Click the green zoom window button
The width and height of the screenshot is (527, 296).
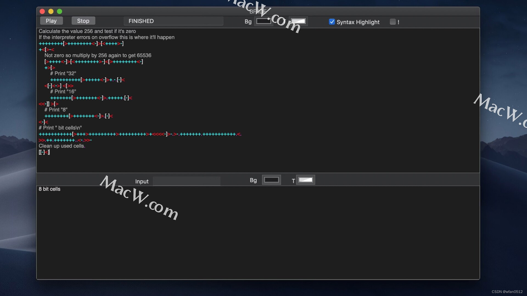(x=60, y=11)
